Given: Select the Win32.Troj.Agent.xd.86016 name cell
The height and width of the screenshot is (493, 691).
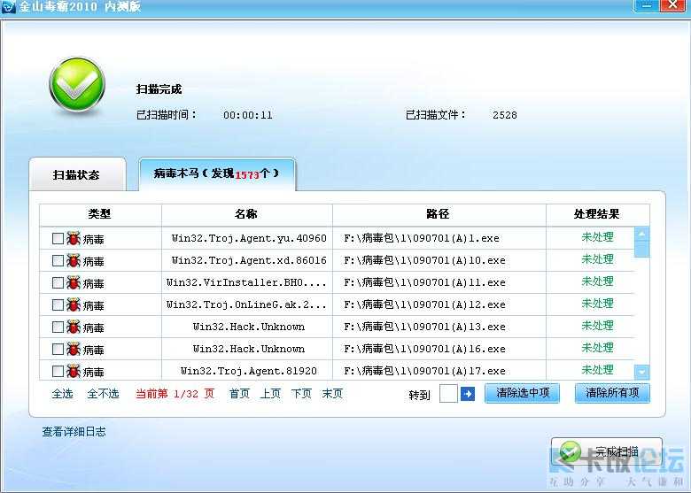Looking at the screenshot, I should (249, 260).
